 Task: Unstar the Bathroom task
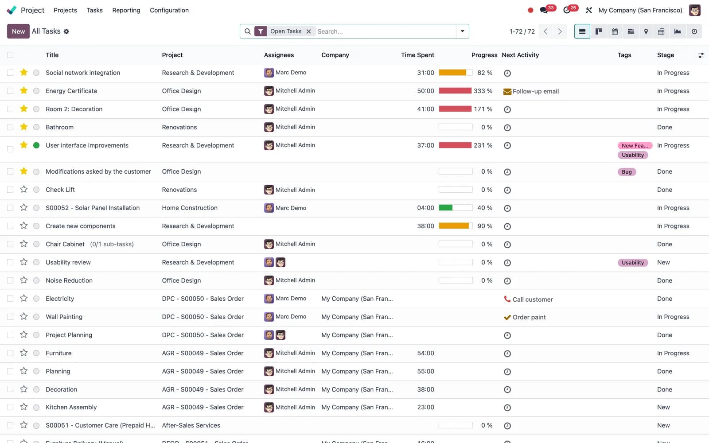[x=24, y=127]
